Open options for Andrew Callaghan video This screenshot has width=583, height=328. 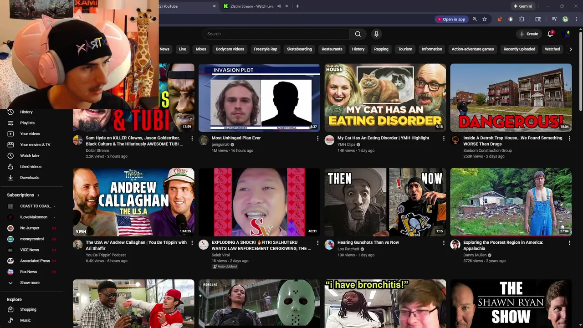[192, 243]
